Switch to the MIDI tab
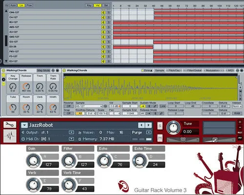The image size is (244, 195). click(x=230, y=70)
